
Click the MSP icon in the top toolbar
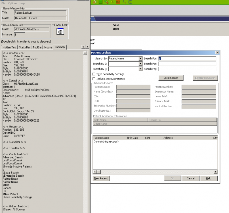pos(118,2)
